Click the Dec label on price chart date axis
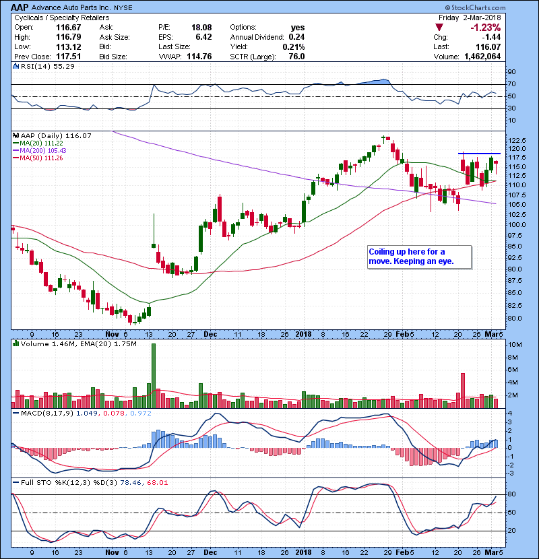Image resolution: width=539 pixels, height=559 pixels. 210,335
